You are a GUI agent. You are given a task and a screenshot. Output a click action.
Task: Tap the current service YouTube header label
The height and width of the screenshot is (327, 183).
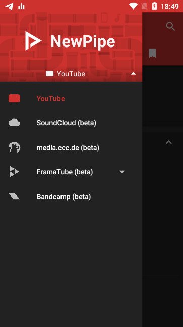tap(71, 74)
